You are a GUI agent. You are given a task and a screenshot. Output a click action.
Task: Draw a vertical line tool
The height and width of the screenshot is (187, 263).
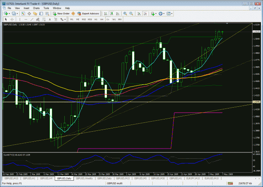(20, 19)
